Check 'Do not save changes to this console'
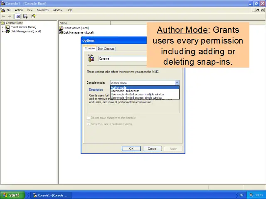This screenshot has height=199, width=266. pos(89,118)
